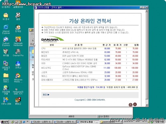The width and height of the screenshot is (166, 124).
Task: Select the V3Pro 2004 desktop icon
Action: click(6, 101)
